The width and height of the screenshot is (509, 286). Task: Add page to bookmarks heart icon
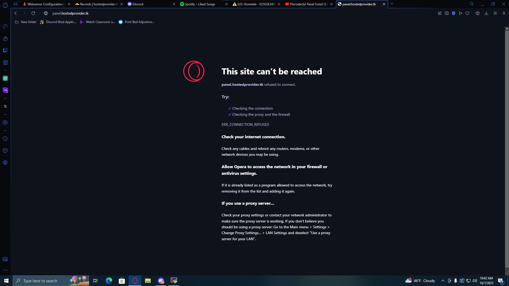click(467, 13)
